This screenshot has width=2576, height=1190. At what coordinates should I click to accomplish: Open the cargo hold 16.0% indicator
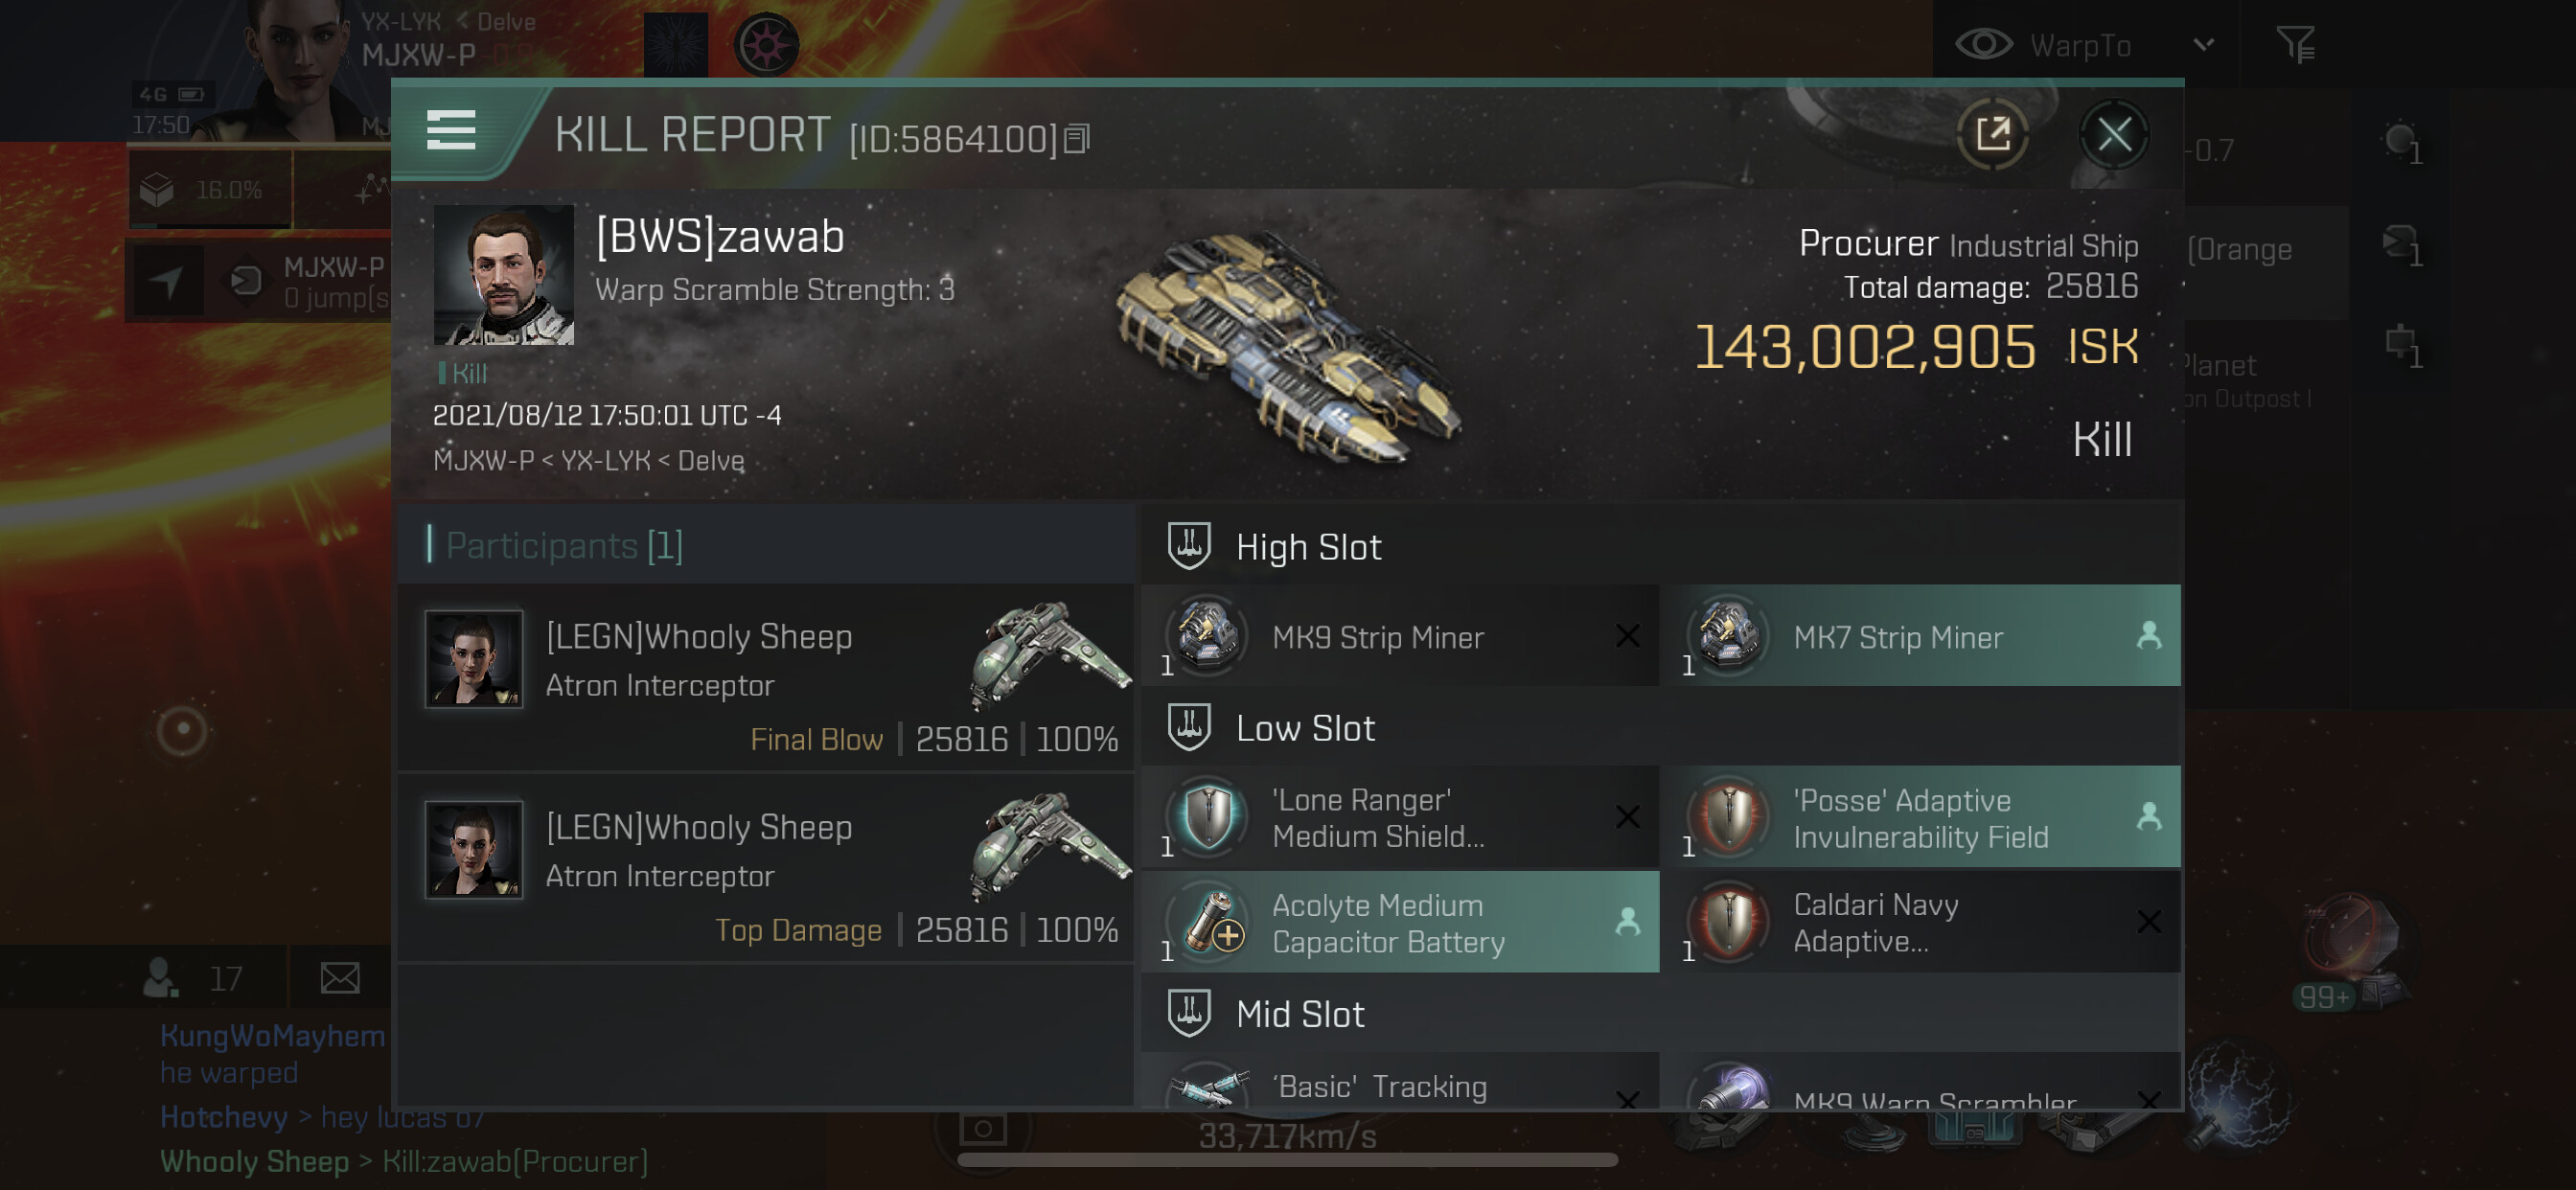click(210, 190)
